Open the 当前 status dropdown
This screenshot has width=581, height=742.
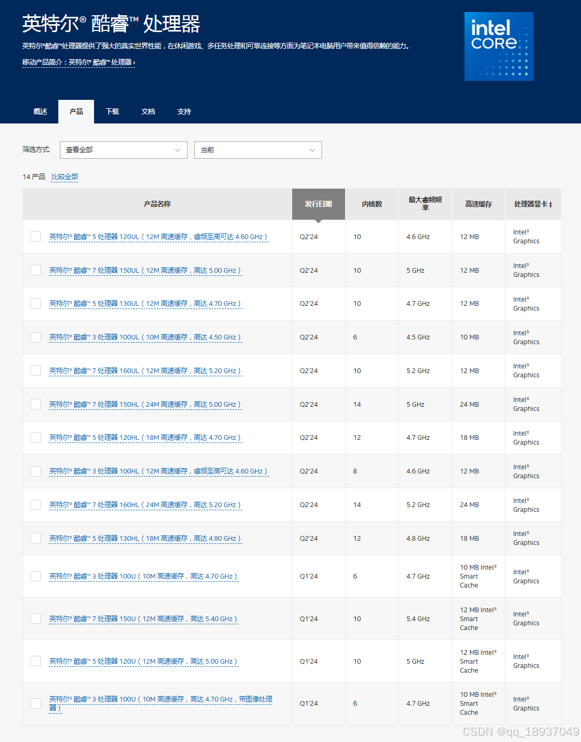258,150
